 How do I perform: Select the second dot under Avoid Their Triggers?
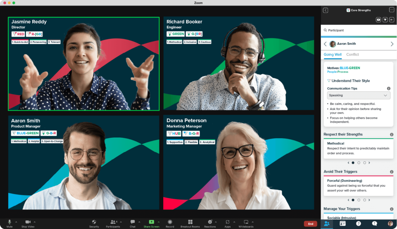click(x=359, y=200)
